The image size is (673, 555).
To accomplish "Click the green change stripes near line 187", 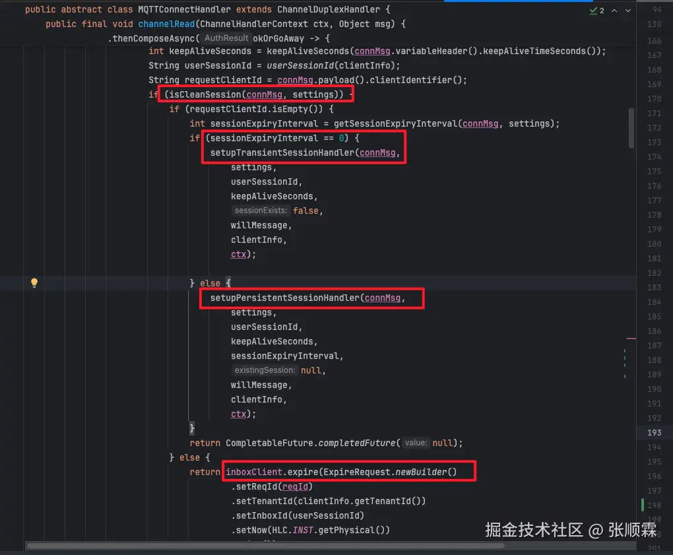I will [x=624, y=356].
